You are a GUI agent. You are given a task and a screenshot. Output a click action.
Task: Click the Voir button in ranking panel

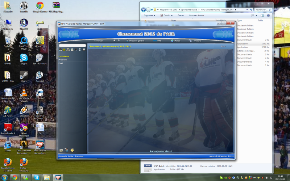223,46
